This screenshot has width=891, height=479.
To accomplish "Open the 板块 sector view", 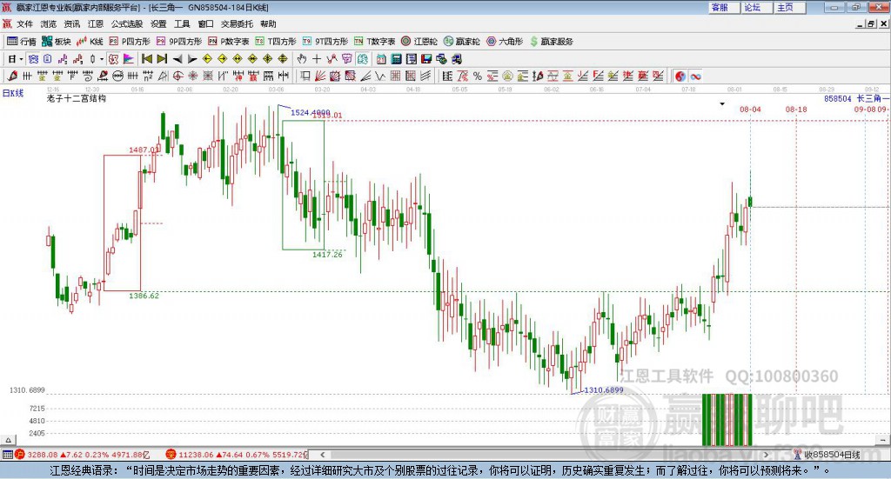I will (x=57, y=42).
